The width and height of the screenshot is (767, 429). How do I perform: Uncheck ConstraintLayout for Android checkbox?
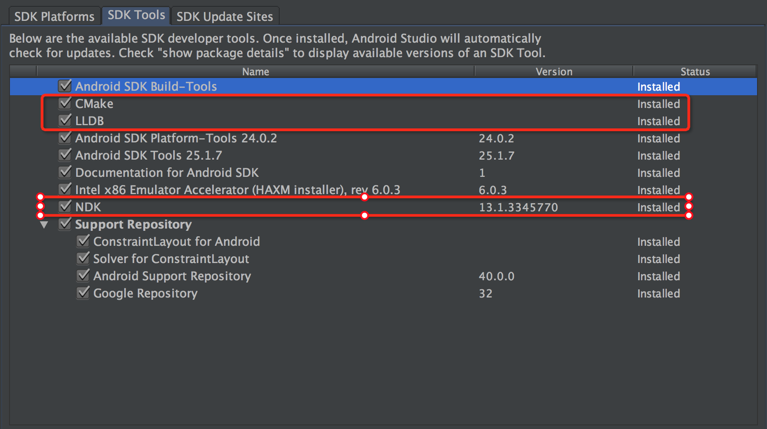click(83, 241)
